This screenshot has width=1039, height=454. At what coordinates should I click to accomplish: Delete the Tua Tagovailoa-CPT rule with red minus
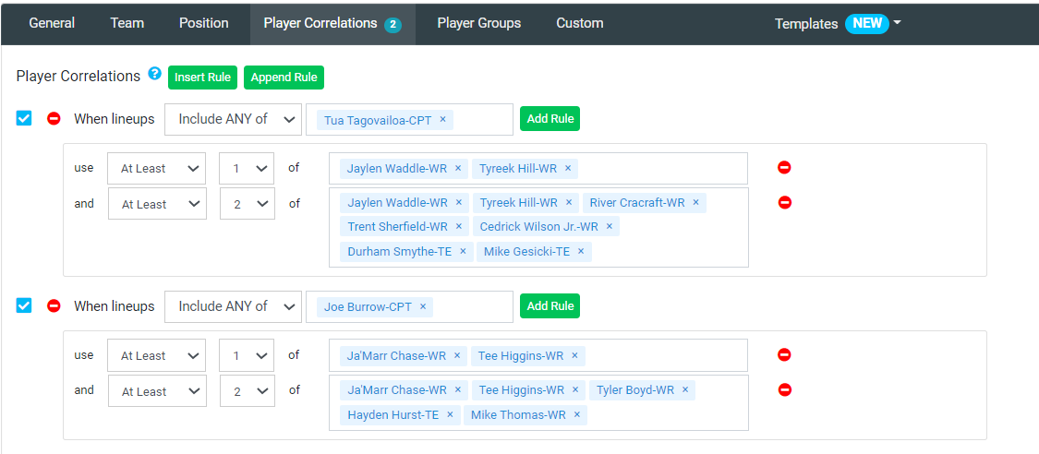tap(54, 119)
